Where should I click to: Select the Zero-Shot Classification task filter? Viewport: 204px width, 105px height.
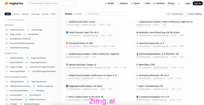click(17, 90)
